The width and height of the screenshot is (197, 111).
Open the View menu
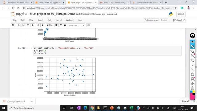pyautogui.click(x=31, y=20)
